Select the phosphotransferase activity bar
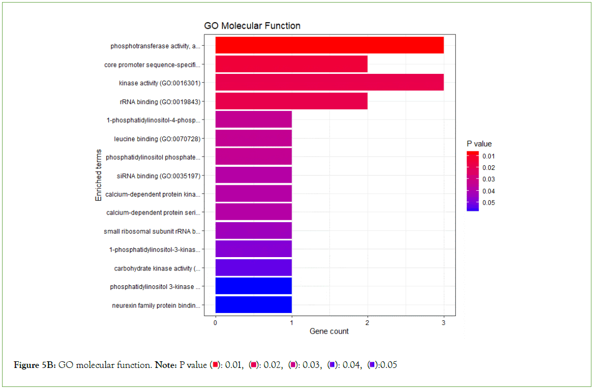This screenshot has width=594, height=389. tap(329, 45)
